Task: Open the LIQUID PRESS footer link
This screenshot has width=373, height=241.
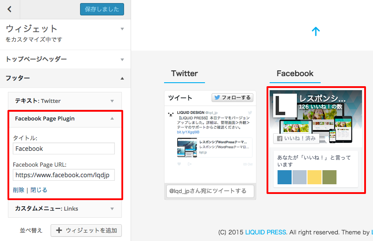Action: point(266,232)
